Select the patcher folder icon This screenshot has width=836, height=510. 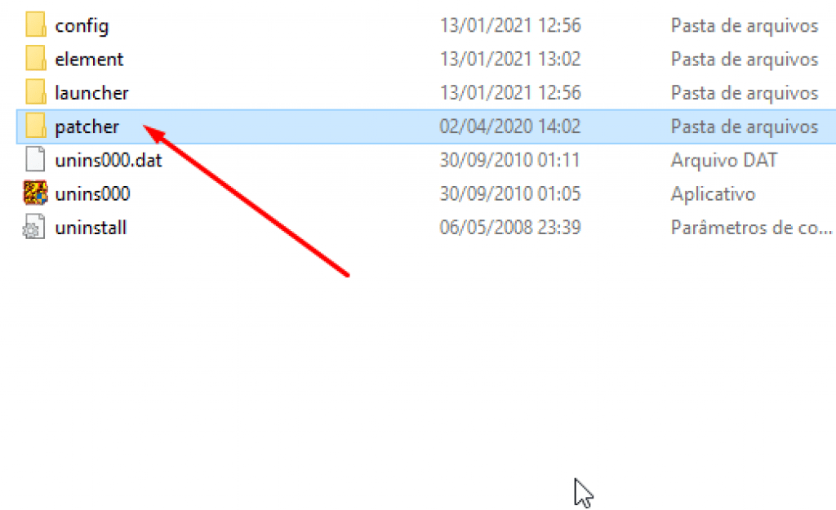pos(35,126)
